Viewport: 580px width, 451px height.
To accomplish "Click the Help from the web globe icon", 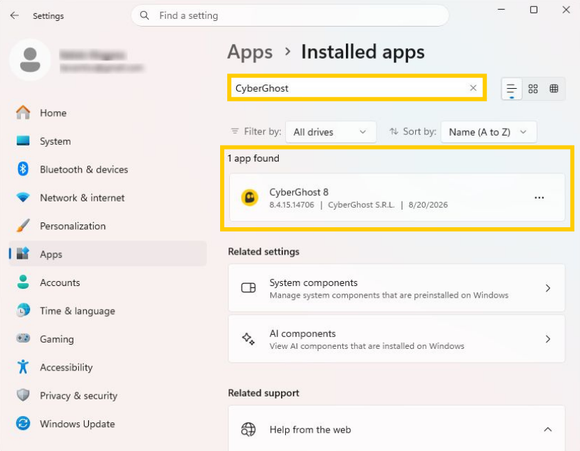I will 248,429.
